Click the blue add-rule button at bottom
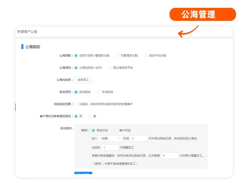243x191 pixels. click(83, 173)
